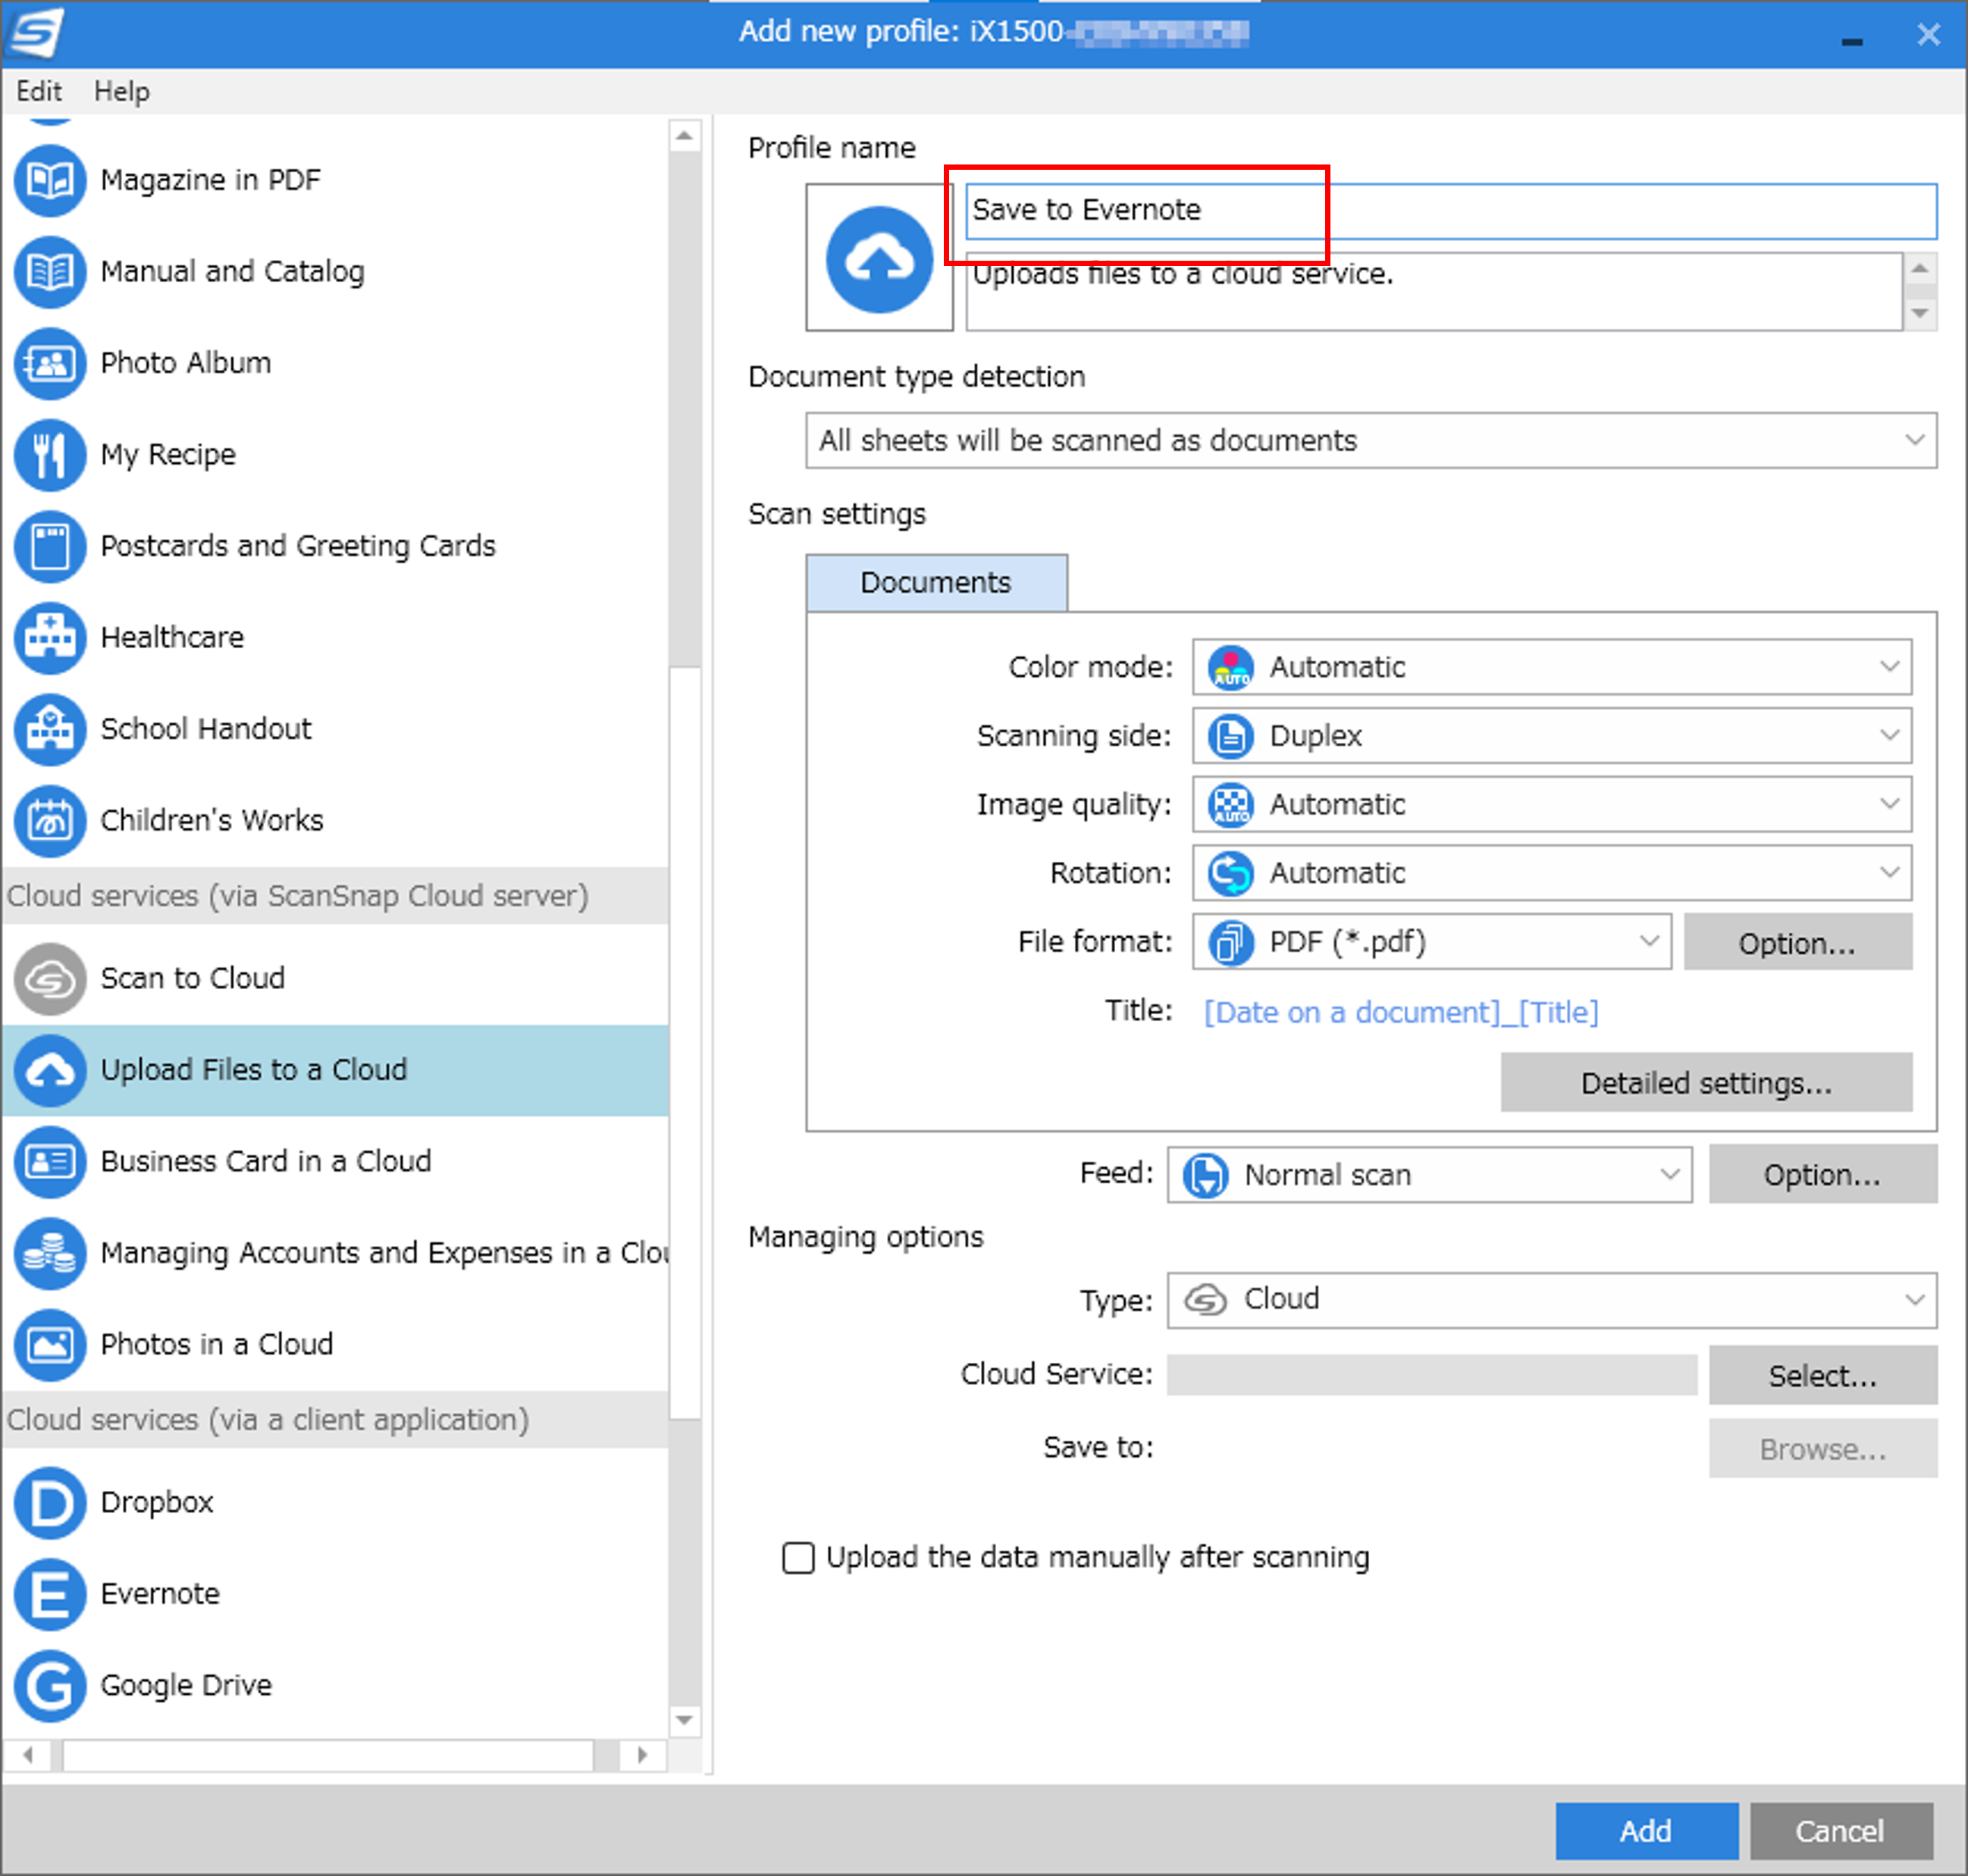Select 'Photos in a Cloud' profile label

point(217,1345)
